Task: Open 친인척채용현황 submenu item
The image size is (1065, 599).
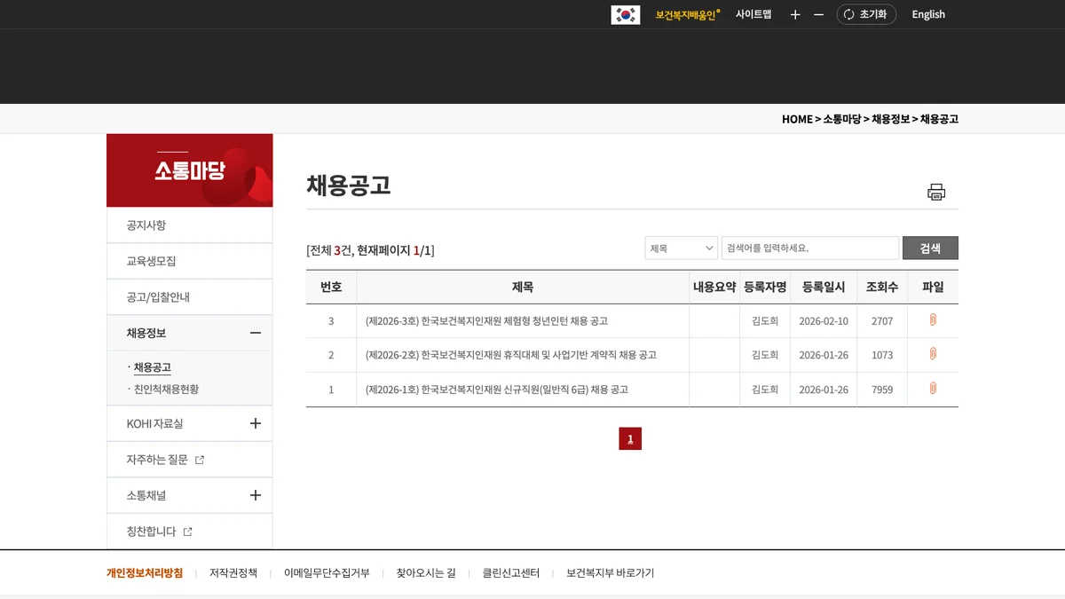Action: (166, 389)
